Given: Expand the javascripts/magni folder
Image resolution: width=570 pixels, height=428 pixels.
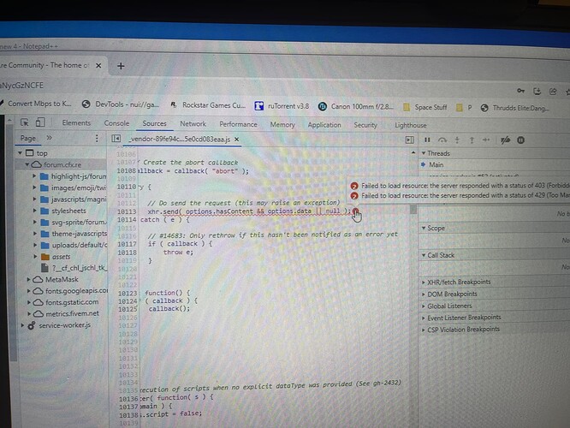Looking at the screenshot, I should point(34,199).
